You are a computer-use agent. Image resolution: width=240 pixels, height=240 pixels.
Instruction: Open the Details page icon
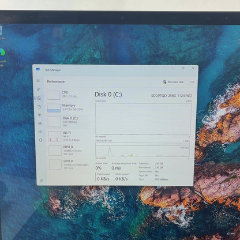coord(40,132)
